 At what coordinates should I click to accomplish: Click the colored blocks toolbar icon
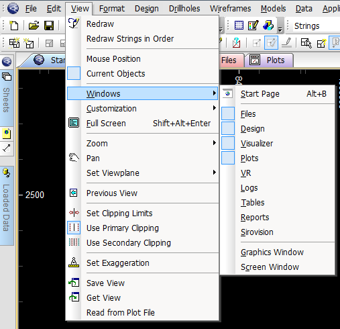coord(268,26)
